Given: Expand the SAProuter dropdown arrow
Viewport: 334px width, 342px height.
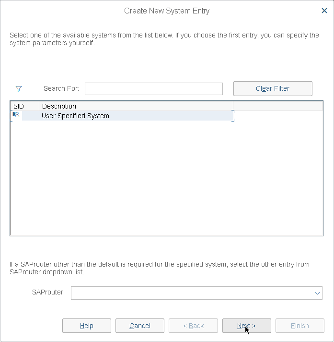Looking at the screenshot, I should coord(317,293).
